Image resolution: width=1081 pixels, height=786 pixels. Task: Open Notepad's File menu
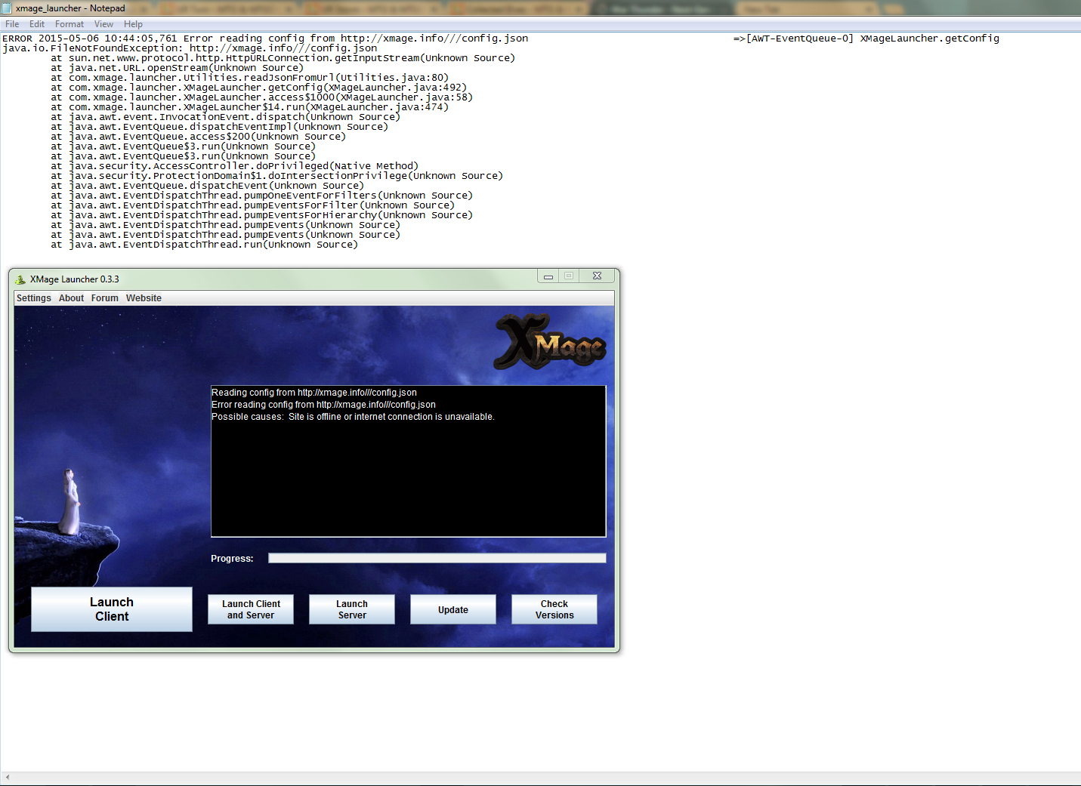point(12,24)
